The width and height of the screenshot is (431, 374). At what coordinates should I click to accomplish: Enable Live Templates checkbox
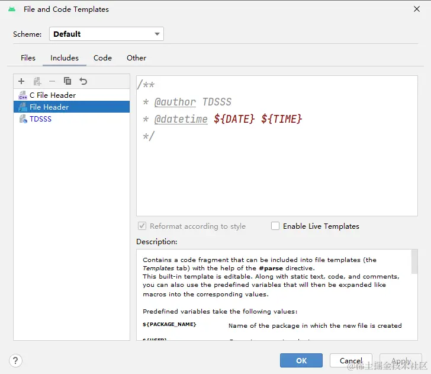pyautogui.click(x=275, y=226)
